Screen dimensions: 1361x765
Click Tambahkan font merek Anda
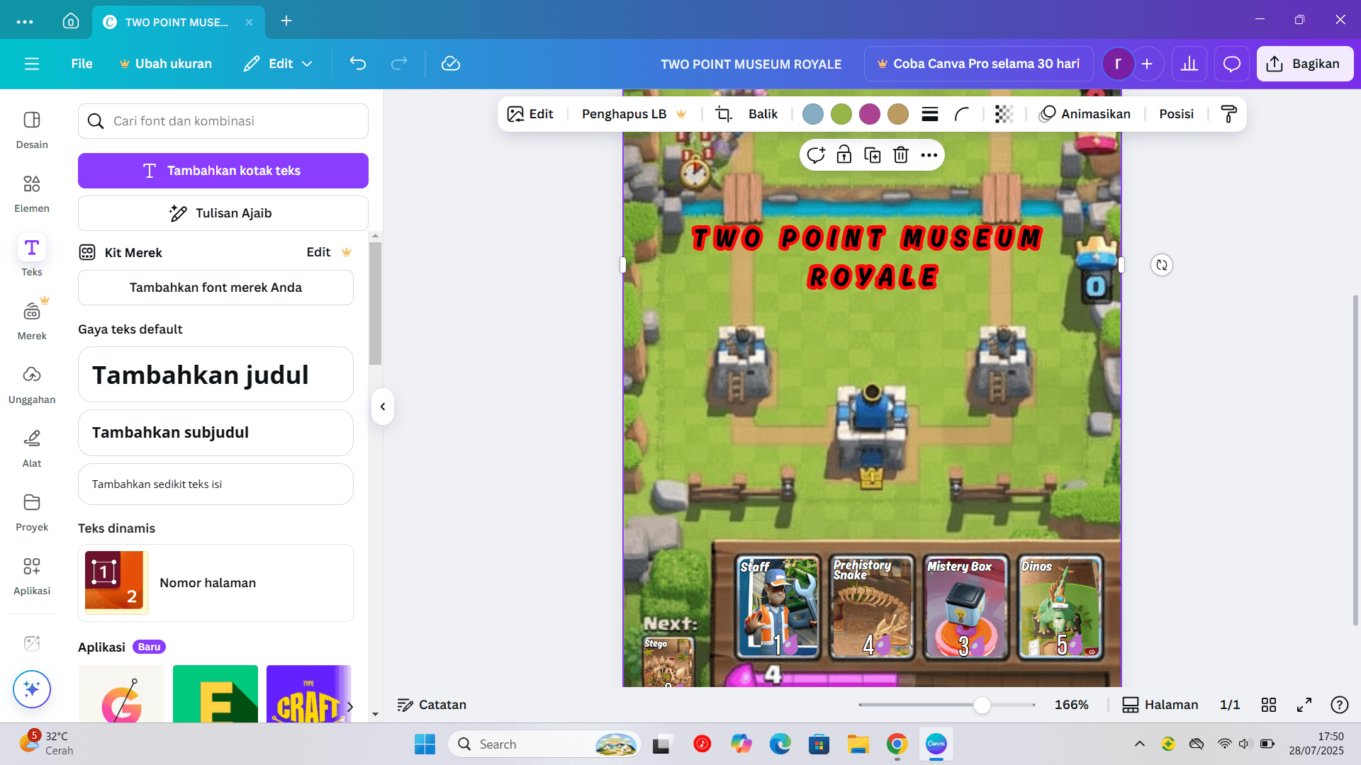[x=215, y=288]
